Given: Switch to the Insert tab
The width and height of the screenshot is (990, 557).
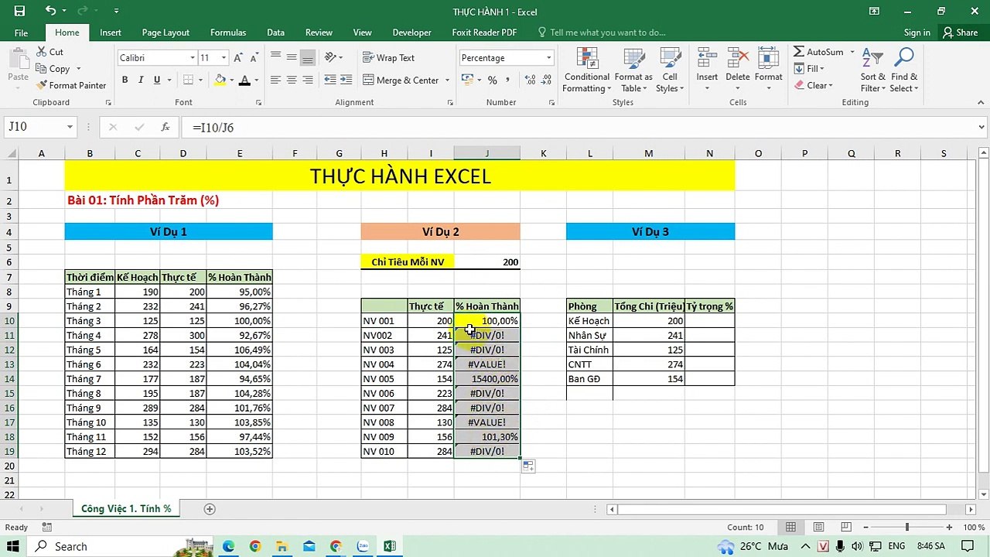Looking at the screenshot, I should 111,32.
